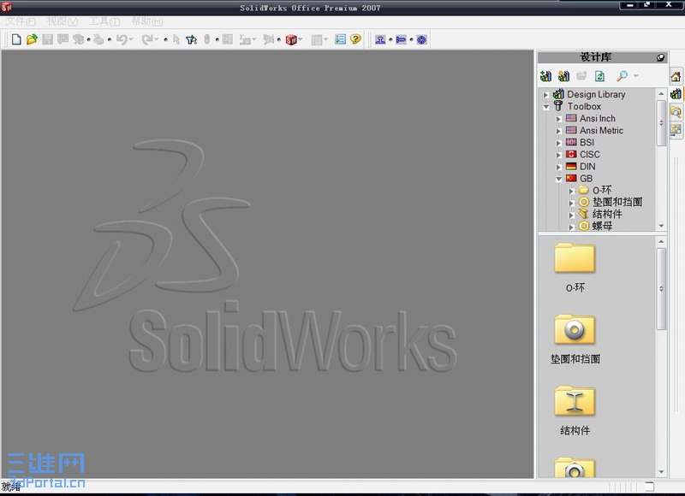
Task: Expand the DIN standard node
Action: 559,167
